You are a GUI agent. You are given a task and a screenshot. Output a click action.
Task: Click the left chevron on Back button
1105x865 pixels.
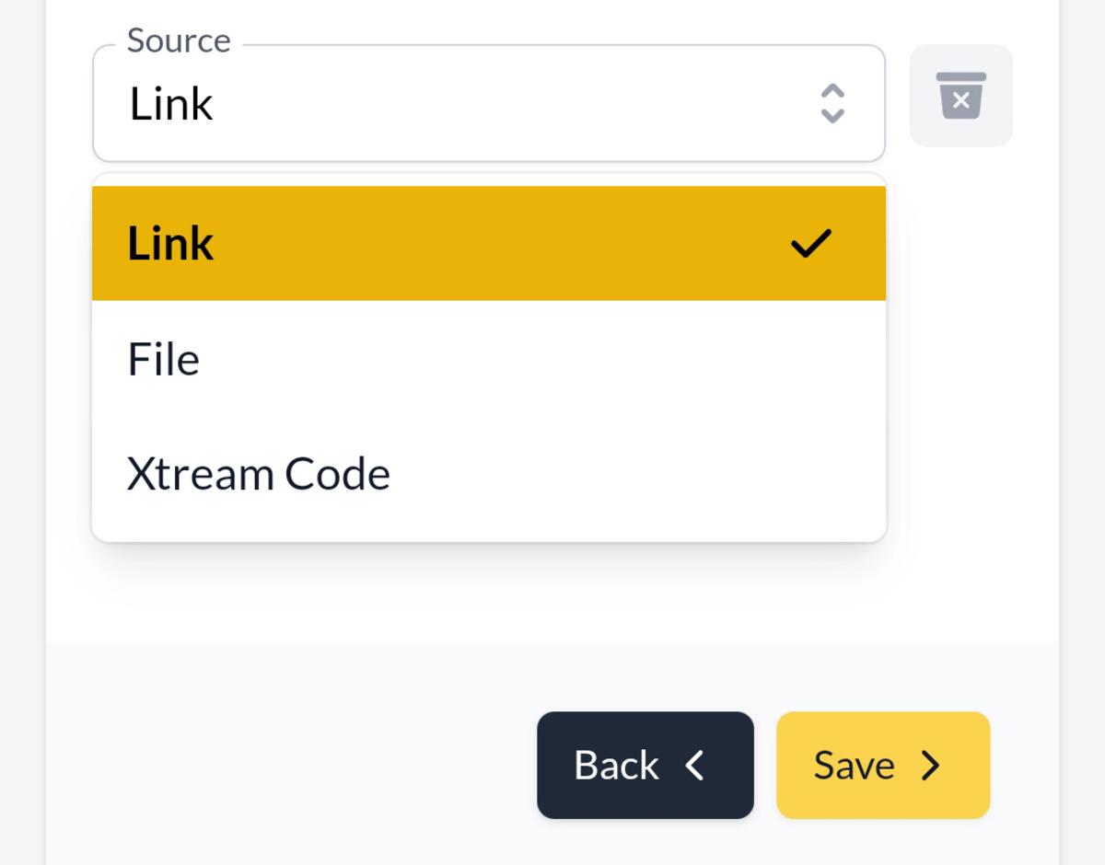pos(695,765)
